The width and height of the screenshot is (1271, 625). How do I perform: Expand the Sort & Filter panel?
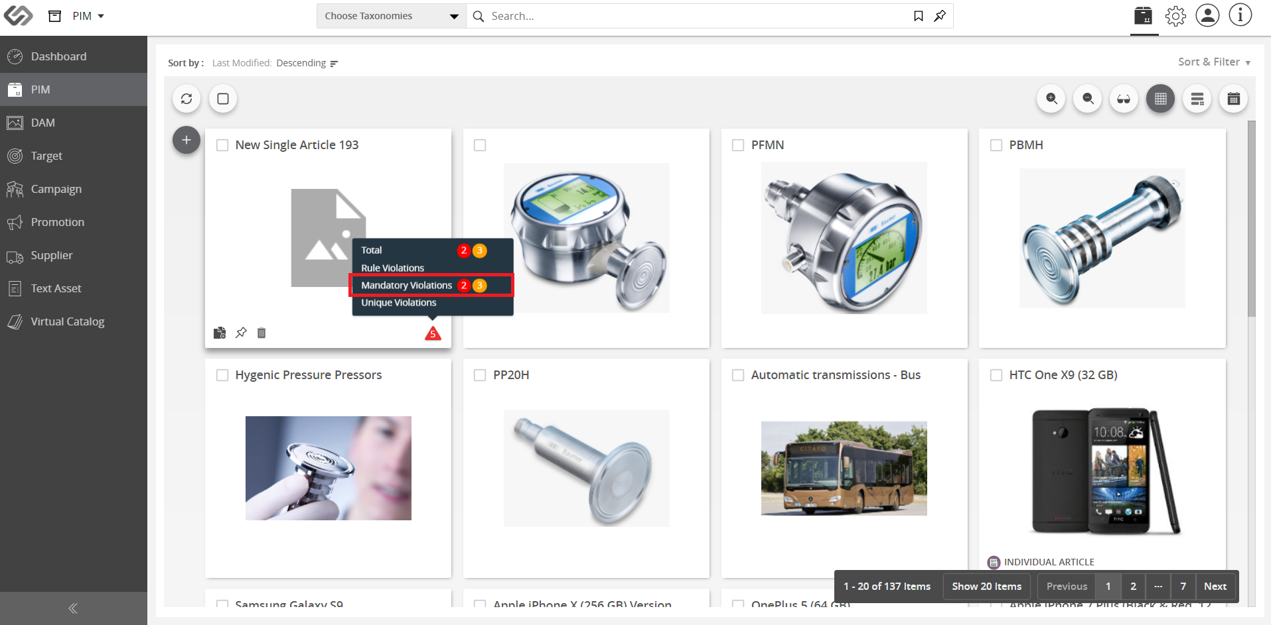[x=1214, y=62]
